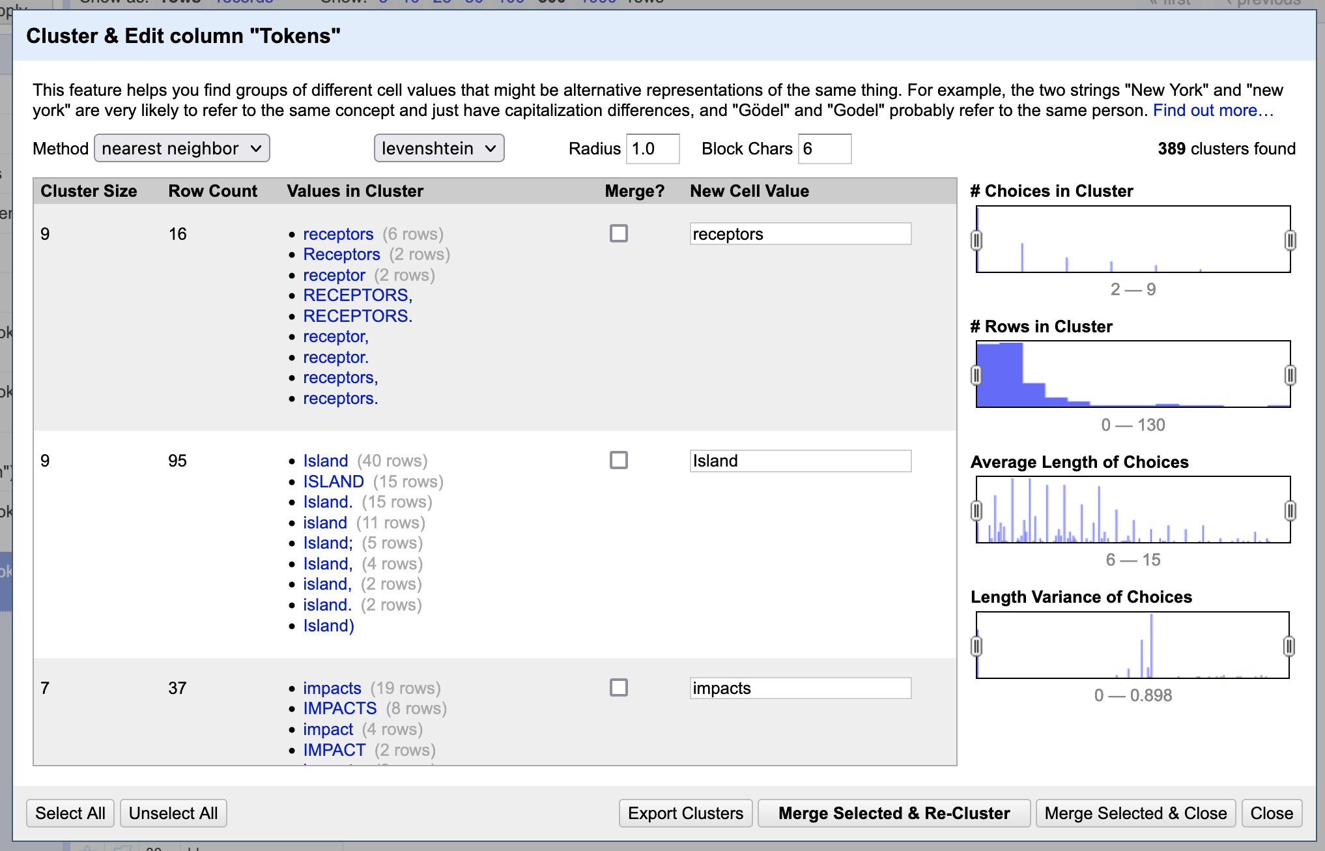Check the Merge box for the receptors cluster
This screenshot has width=1325, height=851.
click(618, 233)
